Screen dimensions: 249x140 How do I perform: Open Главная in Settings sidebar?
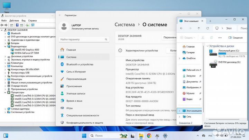point(84,50)
